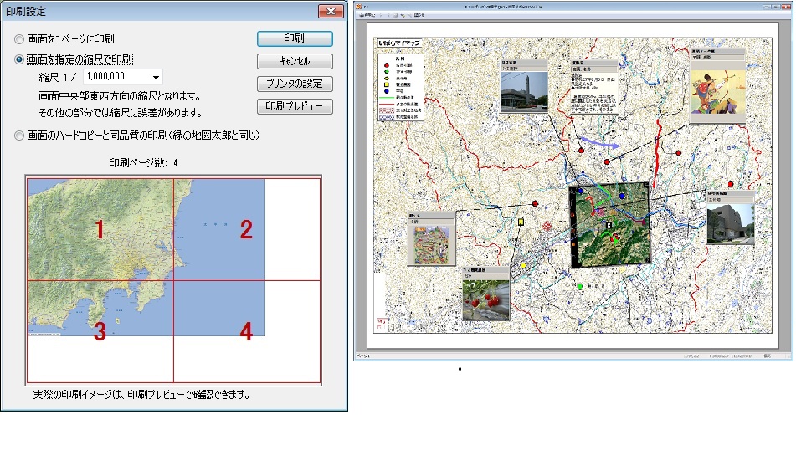Screen dimensions: 796x450
Task: Expand the 縮尺 scale dropdown arrow
Action: click(x=156, y=78)
